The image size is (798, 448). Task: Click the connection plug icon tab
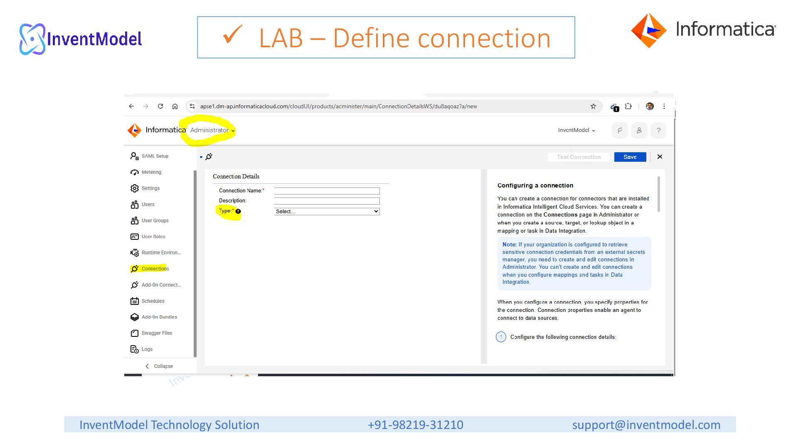(209, 157)
